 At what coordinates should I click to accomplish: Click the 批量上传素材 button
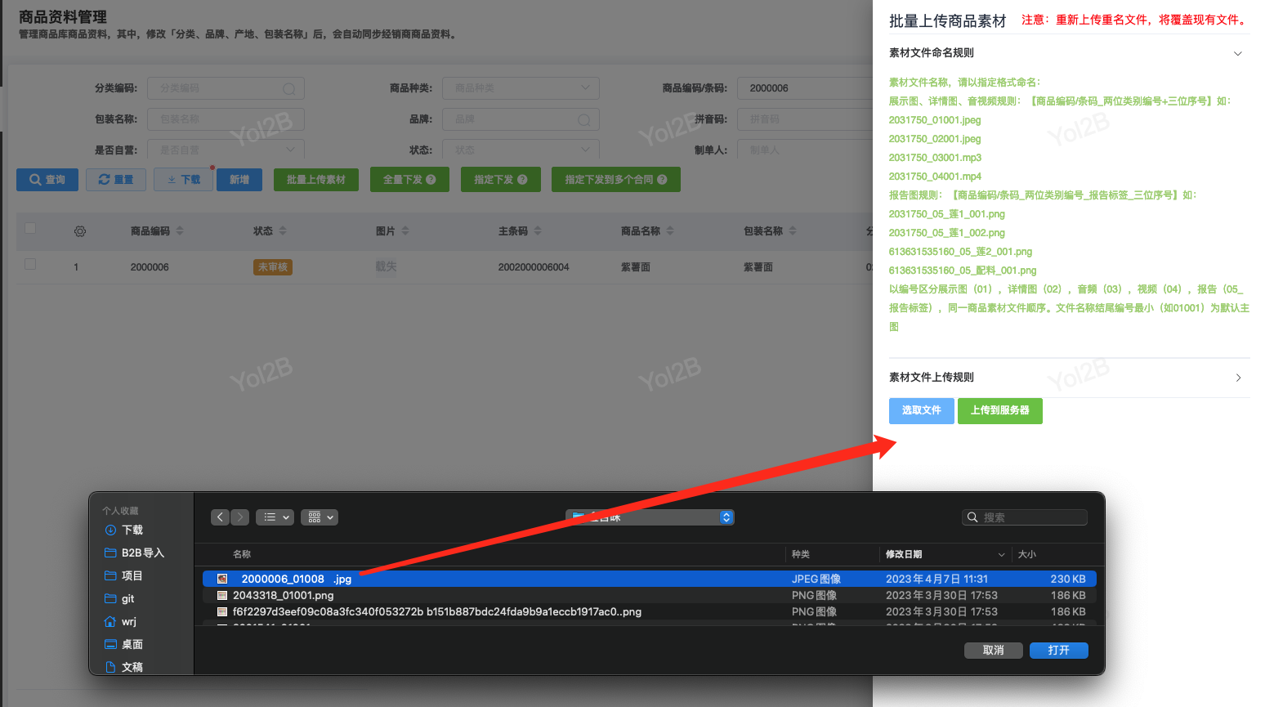(x=316, y=180)
